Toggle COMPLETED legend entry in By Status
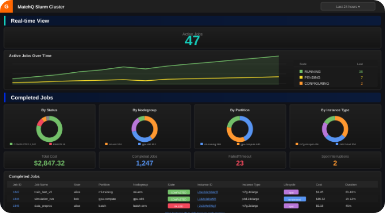The width and height of the screenshot is (385, 213). 23,144
